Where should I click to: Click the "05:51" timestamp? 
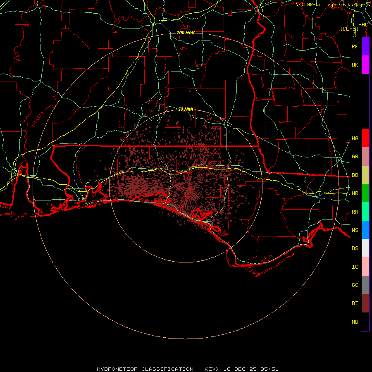[x=269, y=369]
